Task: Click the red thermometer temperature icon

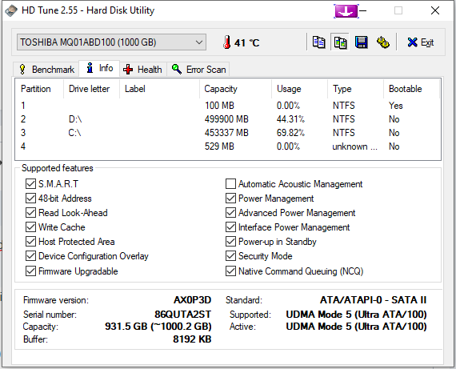Action: [x=227, y=42]
